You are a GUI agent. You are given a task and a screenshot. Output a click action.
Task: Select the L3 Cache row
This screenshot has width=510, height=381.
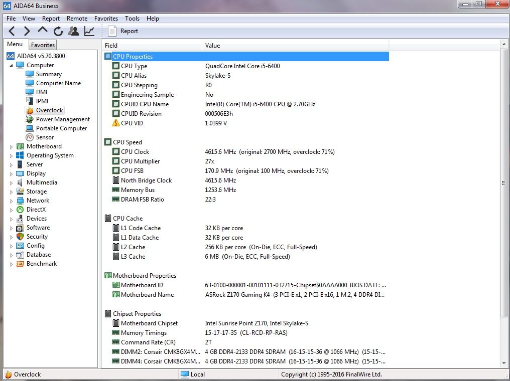[246, 257]
